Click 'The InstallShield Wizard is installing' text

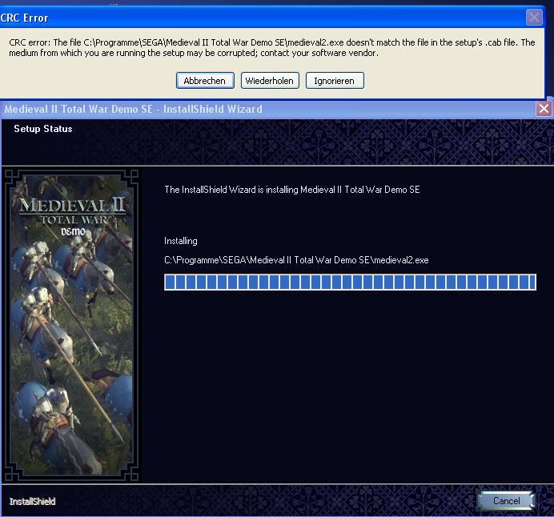pos(292,190)
